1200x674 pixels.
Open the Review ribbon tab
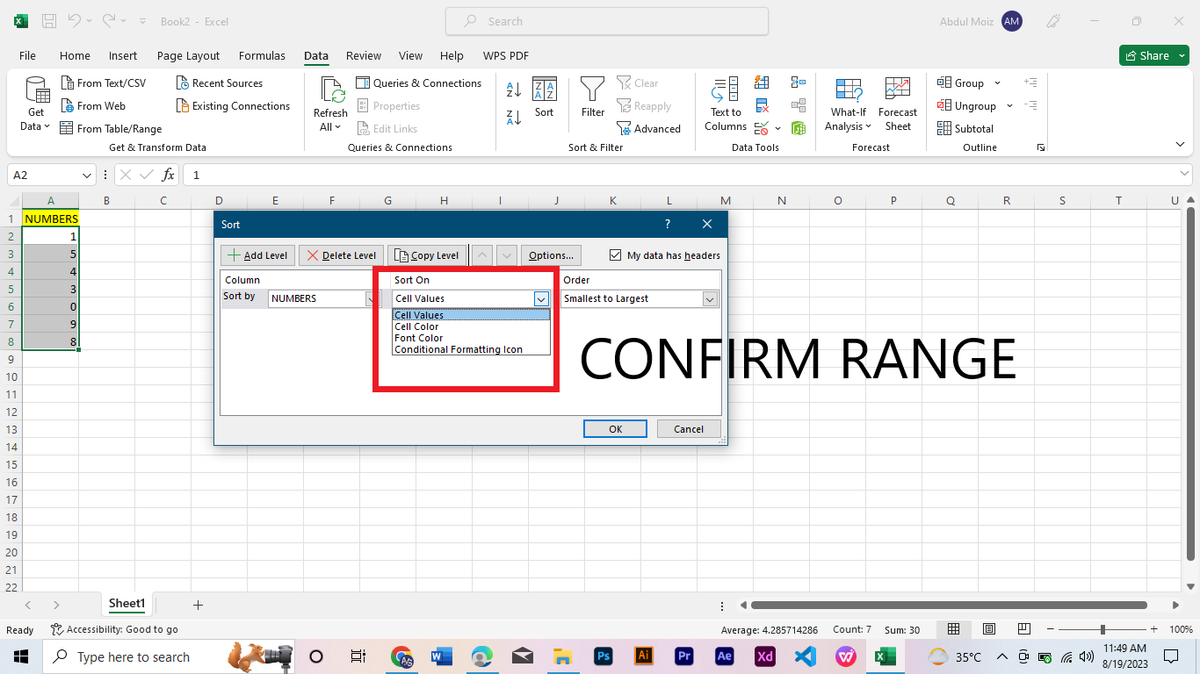(x=363, y=55)
